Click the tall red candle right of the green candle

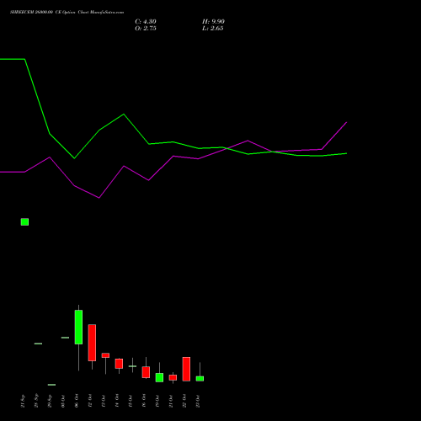pyautogui.click(x=92, y=343)
